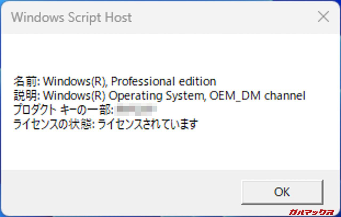Click the ガルマックス watermark logo
Viewport: 341px width, 217px height.
tap(311, 212)
